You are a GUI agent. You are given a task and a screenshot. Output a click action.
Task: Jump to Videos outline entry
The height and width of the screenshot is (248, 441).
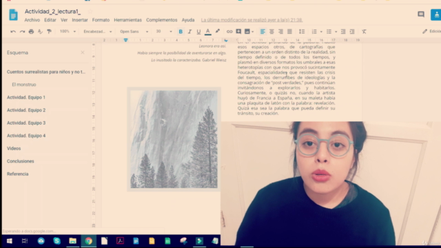(14, 149)
